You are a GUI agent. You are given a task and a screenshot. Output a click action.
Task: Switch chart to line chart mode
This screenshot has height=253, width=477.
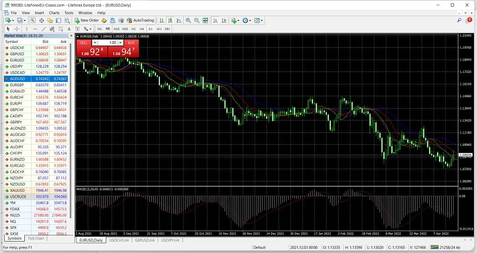[x=178, y=20]
